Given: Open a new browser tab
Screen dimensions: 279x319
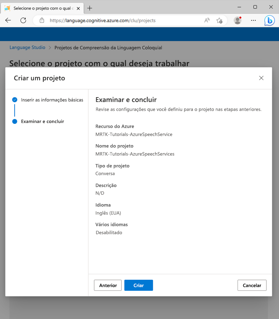Looking at the screenshot, I should (90, 8).
